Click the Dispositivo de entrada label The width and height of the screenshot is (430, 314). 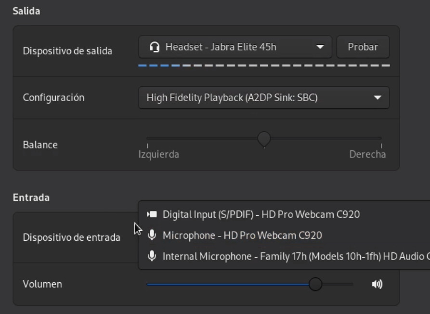tap(72, 237)
